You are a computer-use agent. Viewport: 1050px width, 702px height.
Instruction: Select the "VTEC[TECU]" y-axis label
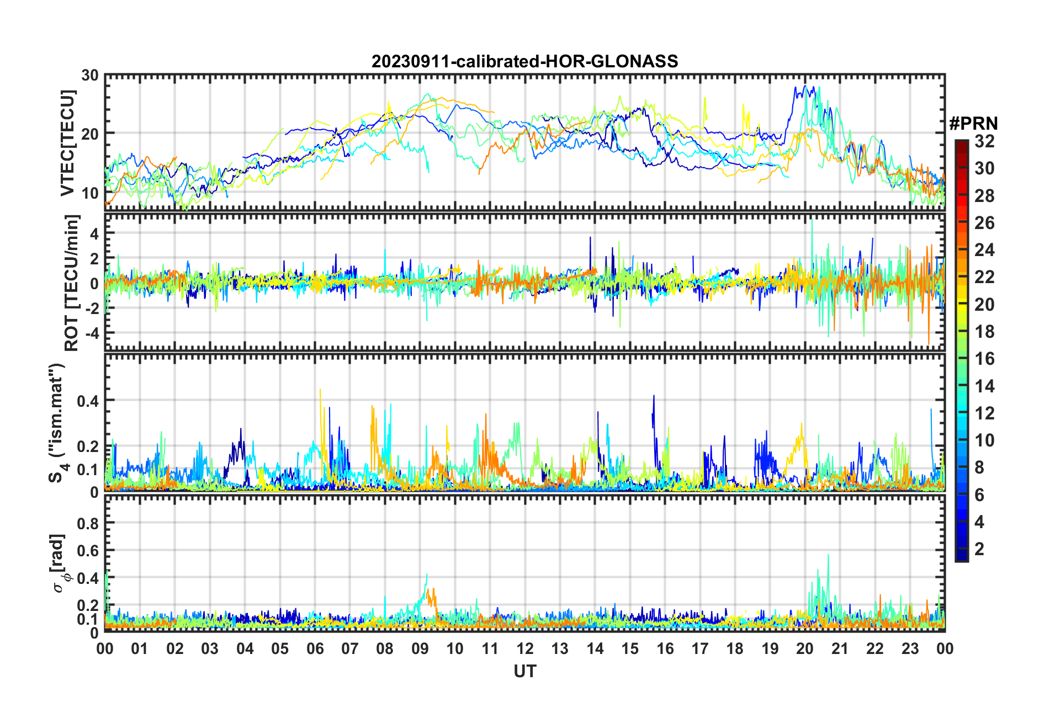coord(67,143)
